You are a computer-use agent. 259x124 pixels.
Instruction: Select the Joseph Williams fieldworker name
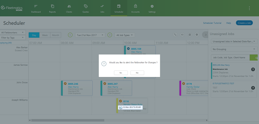click(19, 100)
